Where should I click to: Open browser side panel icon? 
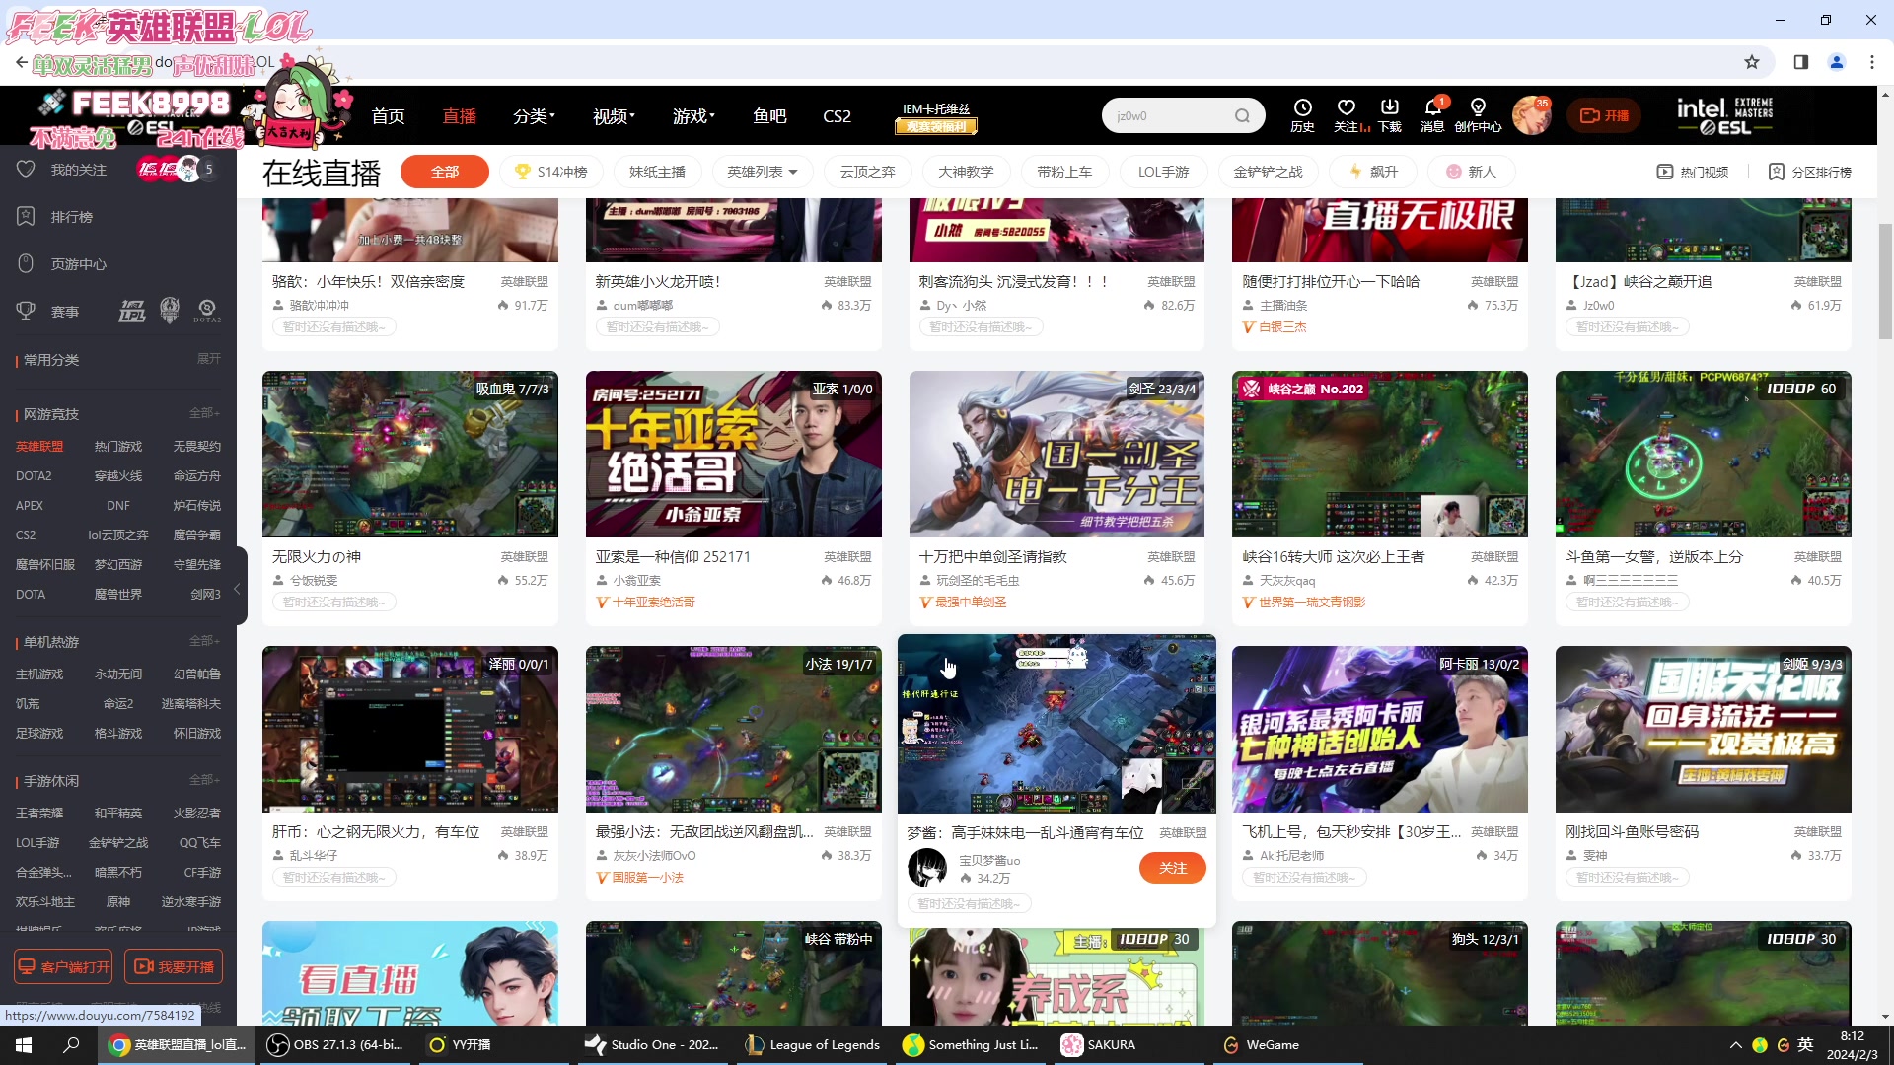pos(1800,62)
